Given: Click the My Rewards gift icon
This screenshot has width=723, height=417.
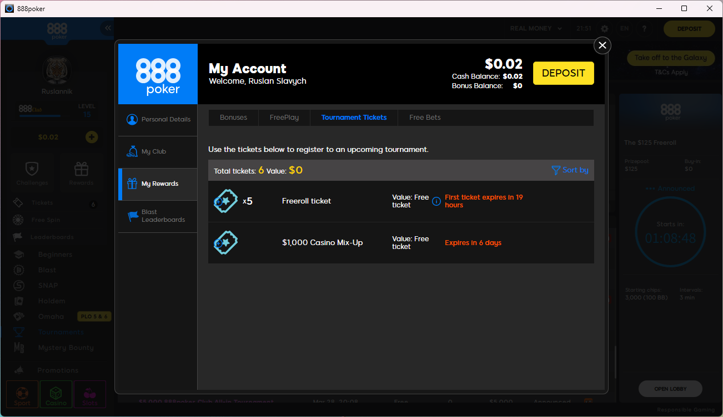Looking at the screenshot, I should [132, 184].
